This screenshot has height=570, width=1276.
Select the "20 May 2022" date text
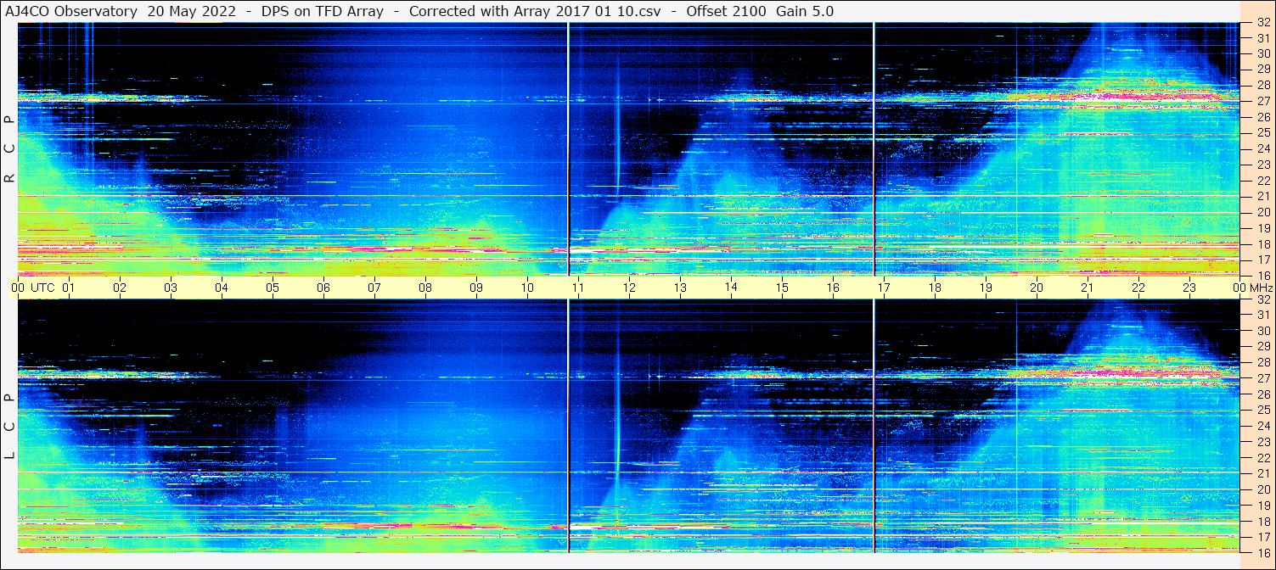(192, 11)
